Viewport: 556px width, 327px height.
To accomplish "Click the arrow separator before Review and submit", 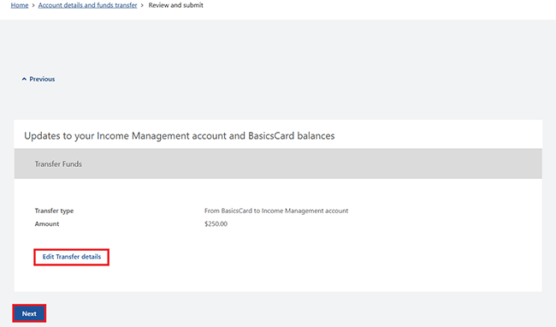I will click(142, 6).
